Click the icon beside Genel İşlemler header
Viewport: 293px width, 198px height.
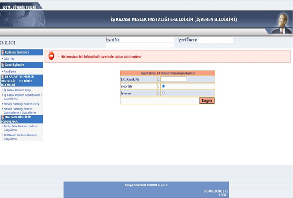click(x=3, y=65)
